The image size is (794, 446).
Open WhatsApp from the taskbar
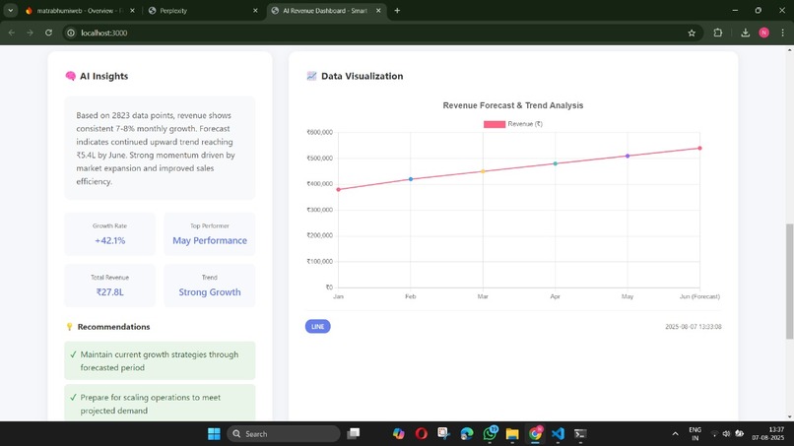(x=490, y=434)
